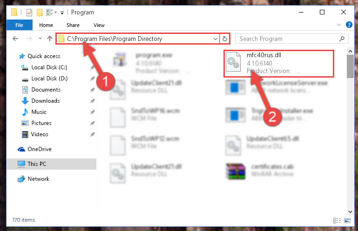Screen dimensions: 358x231
Task: Select the mfc40rus.dll file
Action: pyautogui.click(x=279, y=63)
